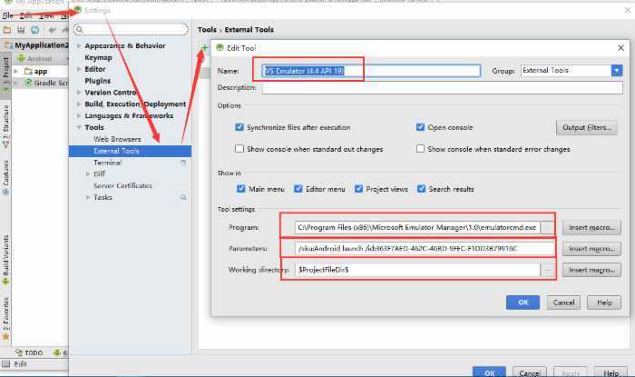Viewport: 635px width, 377px height.
Task: Open the Edit menu
Action: coord(25,15)
